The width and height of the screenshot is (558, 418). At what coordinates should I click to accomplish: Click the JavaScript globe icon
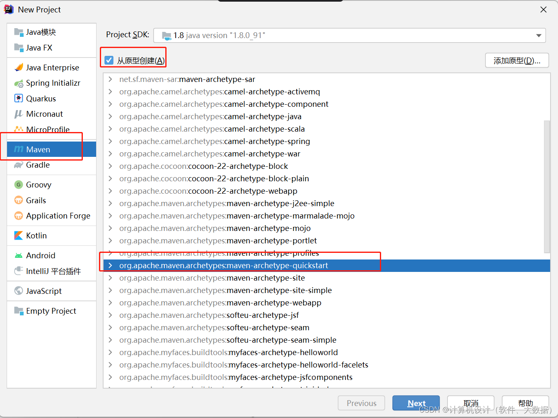pos(19,291)
